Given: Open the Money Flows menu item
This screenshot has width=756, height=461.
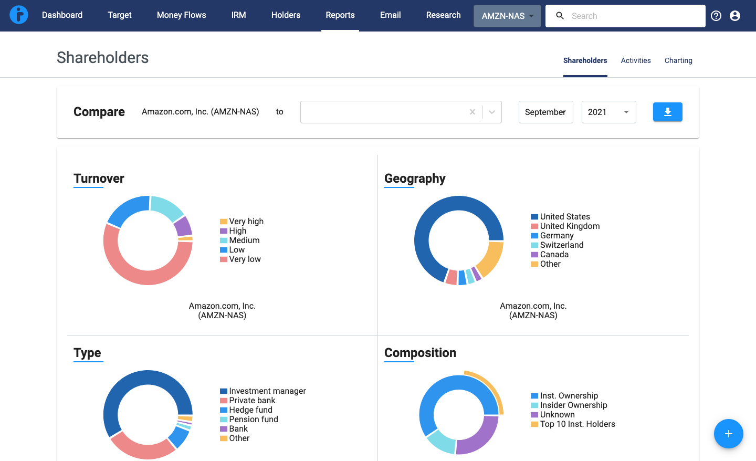Looking at the screenshot, I should (181, 15).
